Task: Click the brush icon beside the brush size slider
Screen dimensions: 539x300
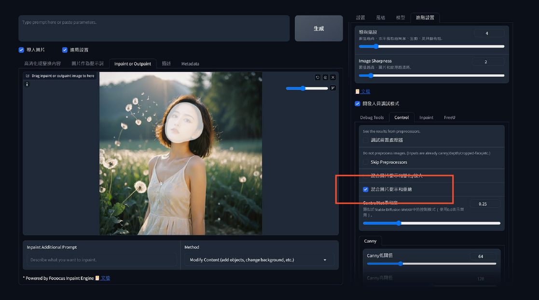Action: tap(333, 88)
